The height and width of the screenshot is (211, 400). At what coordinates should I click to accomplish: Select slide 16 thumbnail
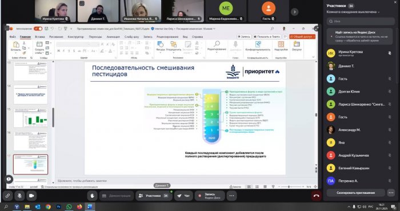[x=31, y=141]
